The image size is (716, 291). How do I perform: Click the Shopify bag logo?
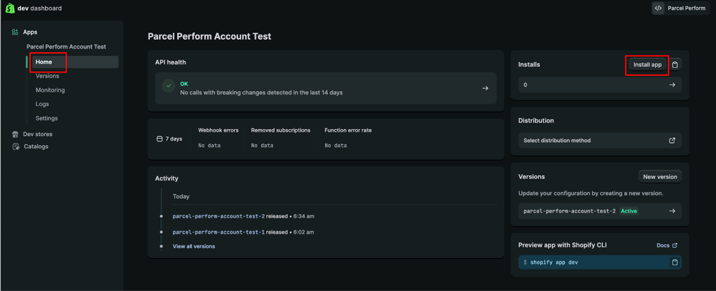[x=10, y=8]
